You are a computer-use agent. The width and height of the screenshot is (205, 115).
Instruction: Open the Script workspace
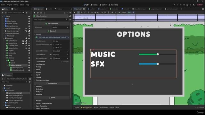tap(94, 5)
